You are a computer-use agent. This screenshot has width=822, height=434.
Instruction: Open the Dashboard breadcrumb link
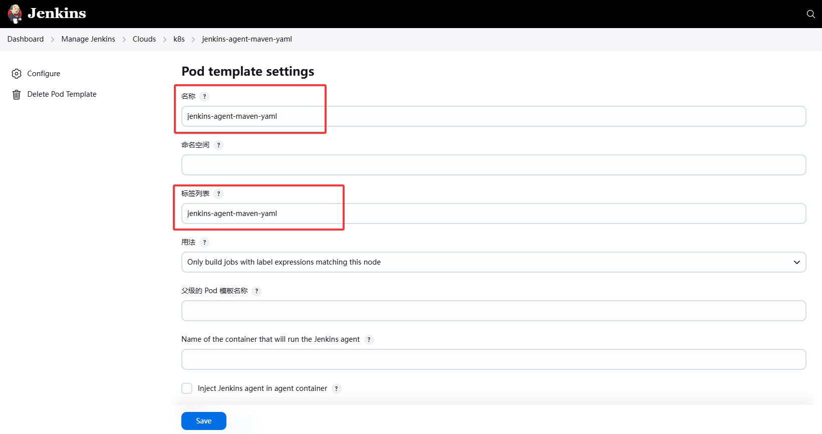click(26, 39)
